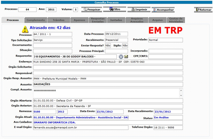Click the 'Consulta Processo' title bar text

coord(106,3)
